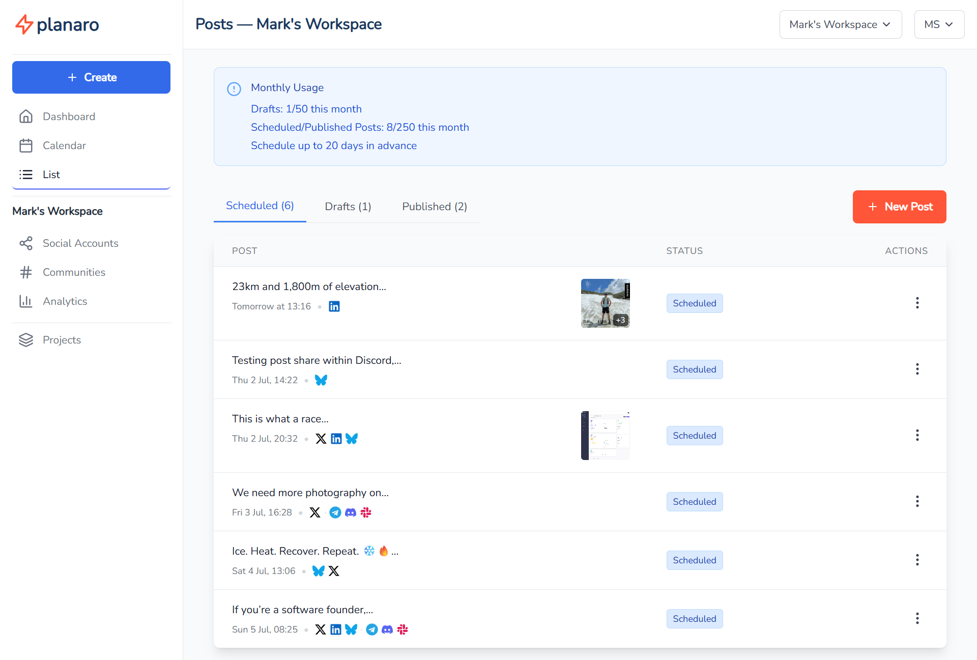Click LinkedIn icon on the race post
977x660 pixels.
pos(336,439)
